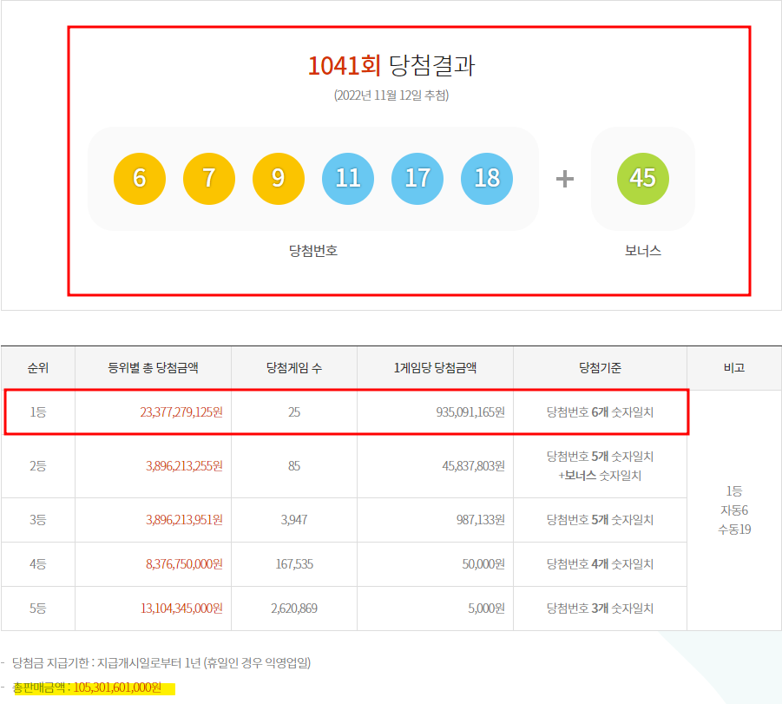The width and height of the screenshot is (782, 704).
Task: Click the winning games count '3,947'
Action: (x=294, y=520)
